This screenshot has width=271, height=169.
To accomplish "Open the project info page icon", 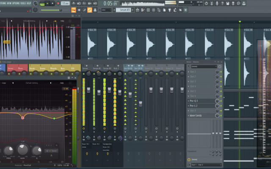I will (x=164, y=10).
